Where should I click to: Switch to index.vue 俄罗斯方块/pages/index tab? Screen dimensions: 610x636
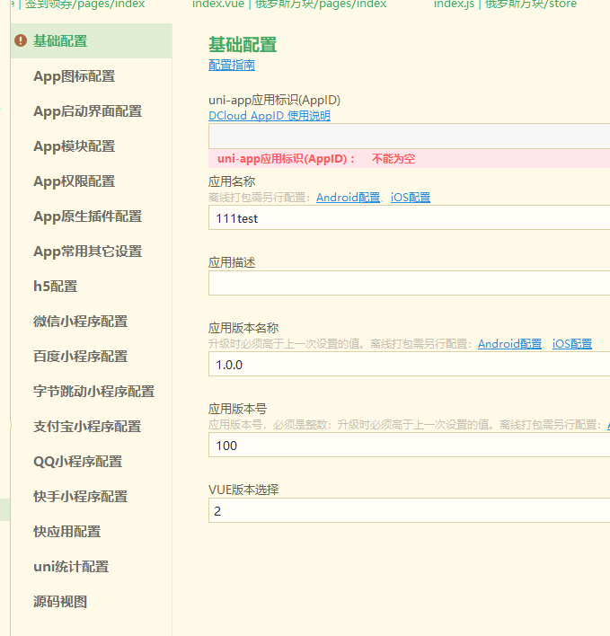289,4
